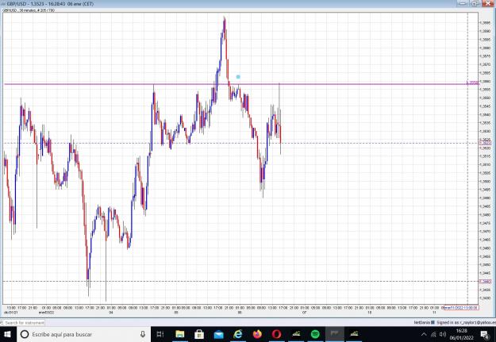Launch Internet Explorer from the taskbar
This screenshot has height=342, width=496.
(x=238, y=334)
